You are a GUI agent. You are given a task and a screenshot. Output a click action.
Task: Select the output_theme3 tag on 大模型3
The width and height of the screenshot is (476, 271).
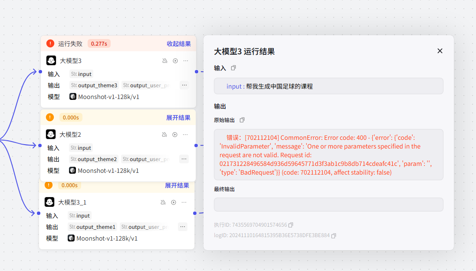click(x=95, y=86)
